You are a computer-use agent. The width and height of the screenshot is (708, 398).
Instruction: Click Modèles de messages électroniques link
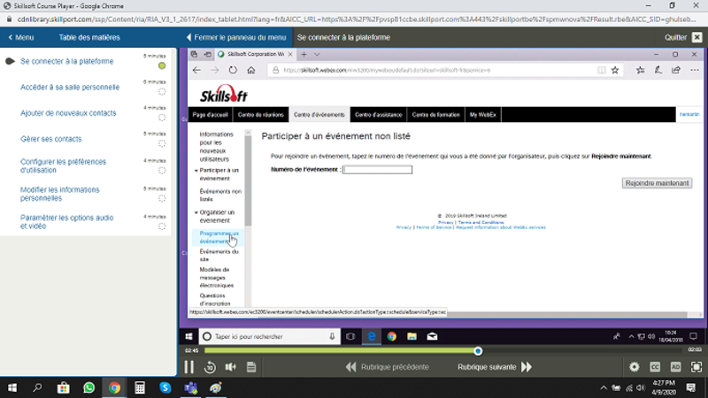(217, 278)
